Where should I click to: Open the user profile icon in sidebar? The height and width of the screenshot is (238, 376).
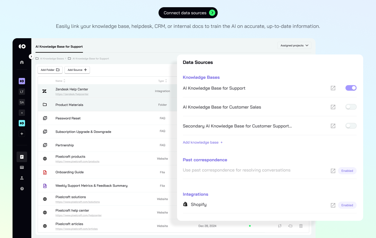22,178
